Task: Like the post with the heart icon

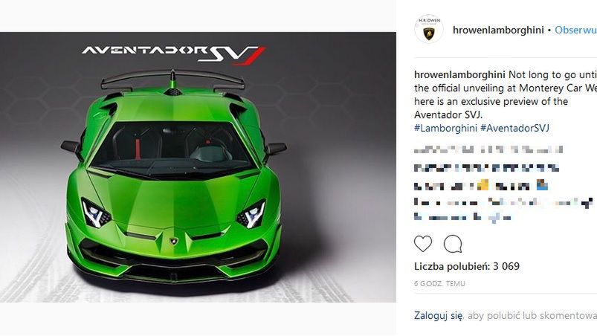Action: coord(423,244)
